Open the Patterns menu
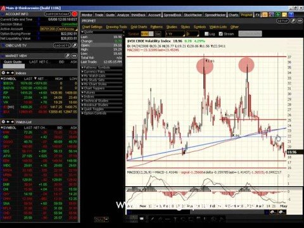Screen dimensions: 304x228 coord(156,27)
